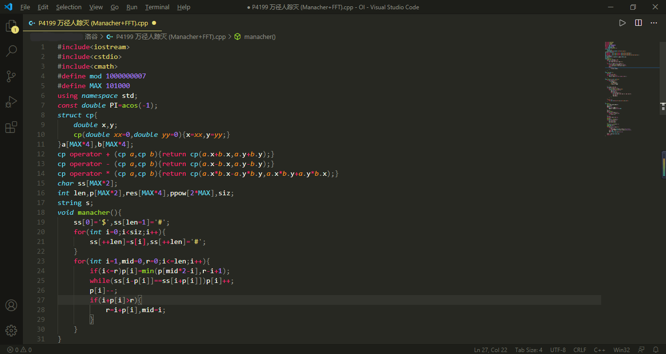Click the feedback icon in status bar
Screen dimensions: 666x354
pyautogui.click(x=642, y=350)
